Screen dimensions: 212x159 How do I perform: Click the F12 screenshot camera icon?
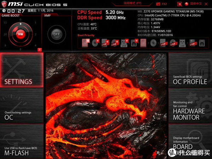click(x=158, y=4)
